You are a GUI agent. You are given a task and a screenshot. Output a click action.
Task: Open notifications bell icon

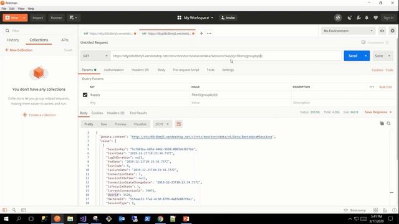click(x=367, y=18)
